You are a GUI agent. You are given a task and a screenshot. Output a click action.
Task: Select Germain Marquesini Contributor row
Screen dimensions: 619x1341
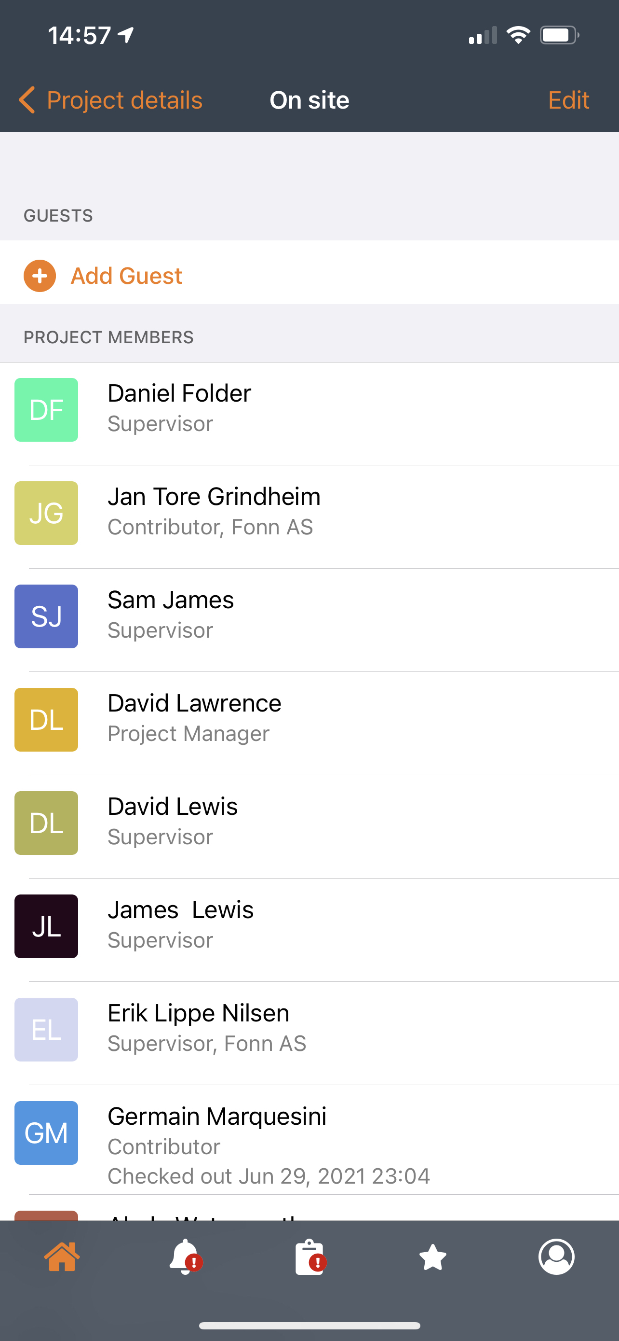[310, 1140]
